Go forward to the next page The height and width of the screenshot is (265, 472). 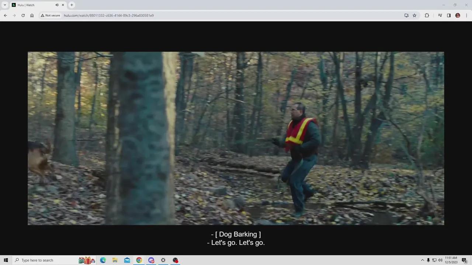tap(14, 15)
